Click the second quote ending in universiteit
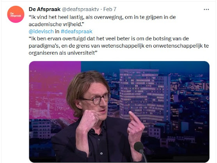Viewport: 217px width, 163px height. coord(119,46)
